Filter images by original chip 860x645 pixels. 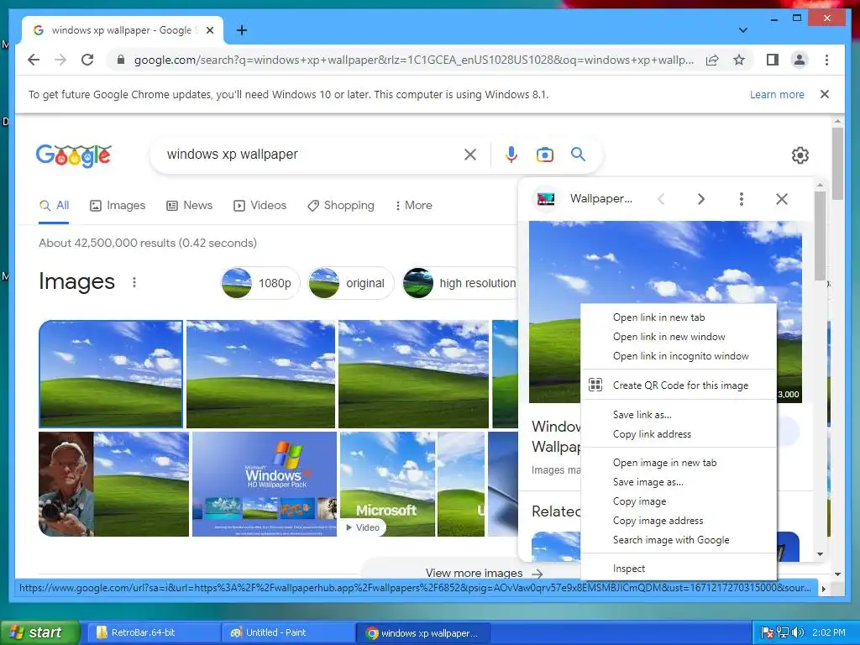(351, 283)
